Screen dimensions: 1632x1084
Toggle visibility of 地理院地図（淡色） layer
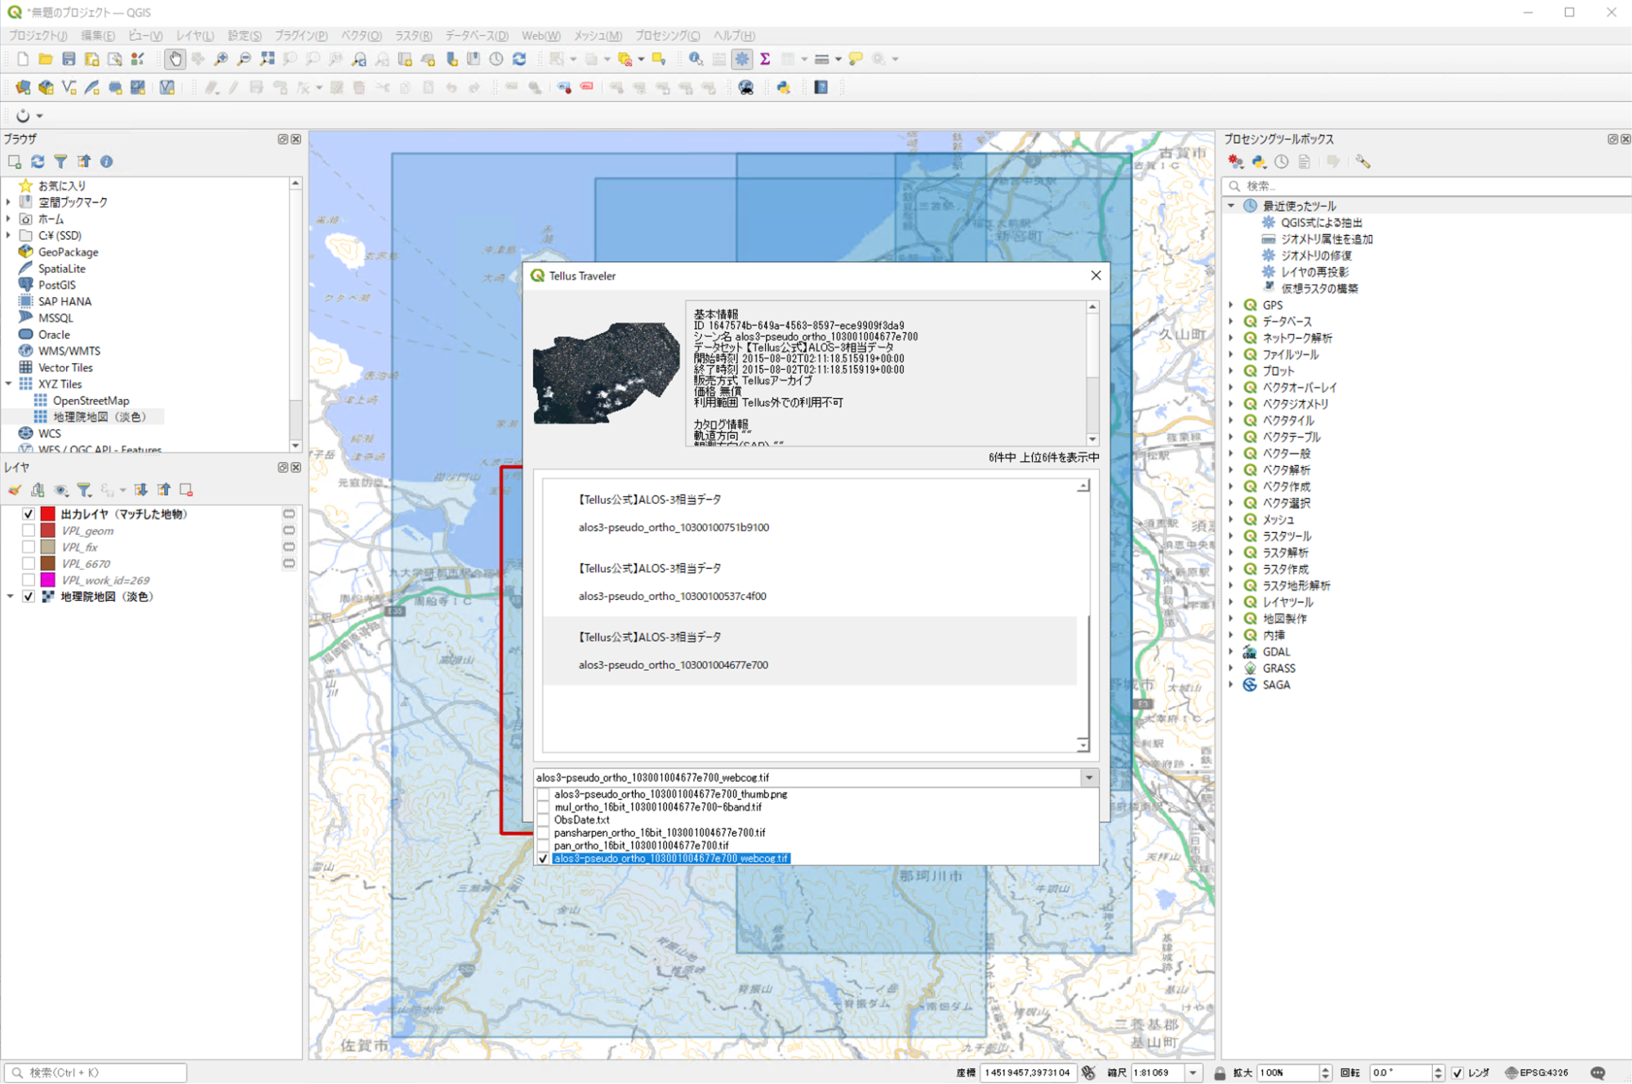pos(29,597)
